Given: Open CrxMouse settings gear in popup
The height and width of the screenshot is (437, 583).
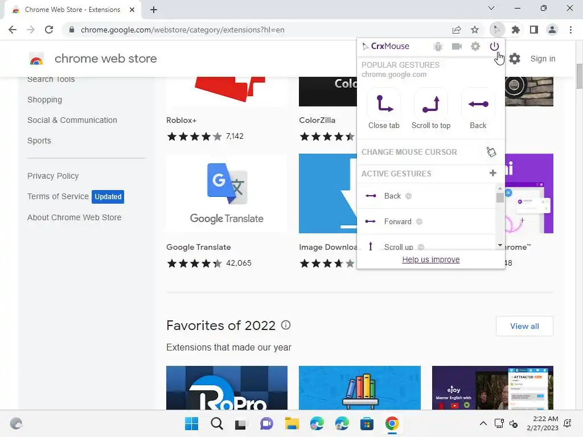Looking at the screenshot, I should [x=475, y=46].
